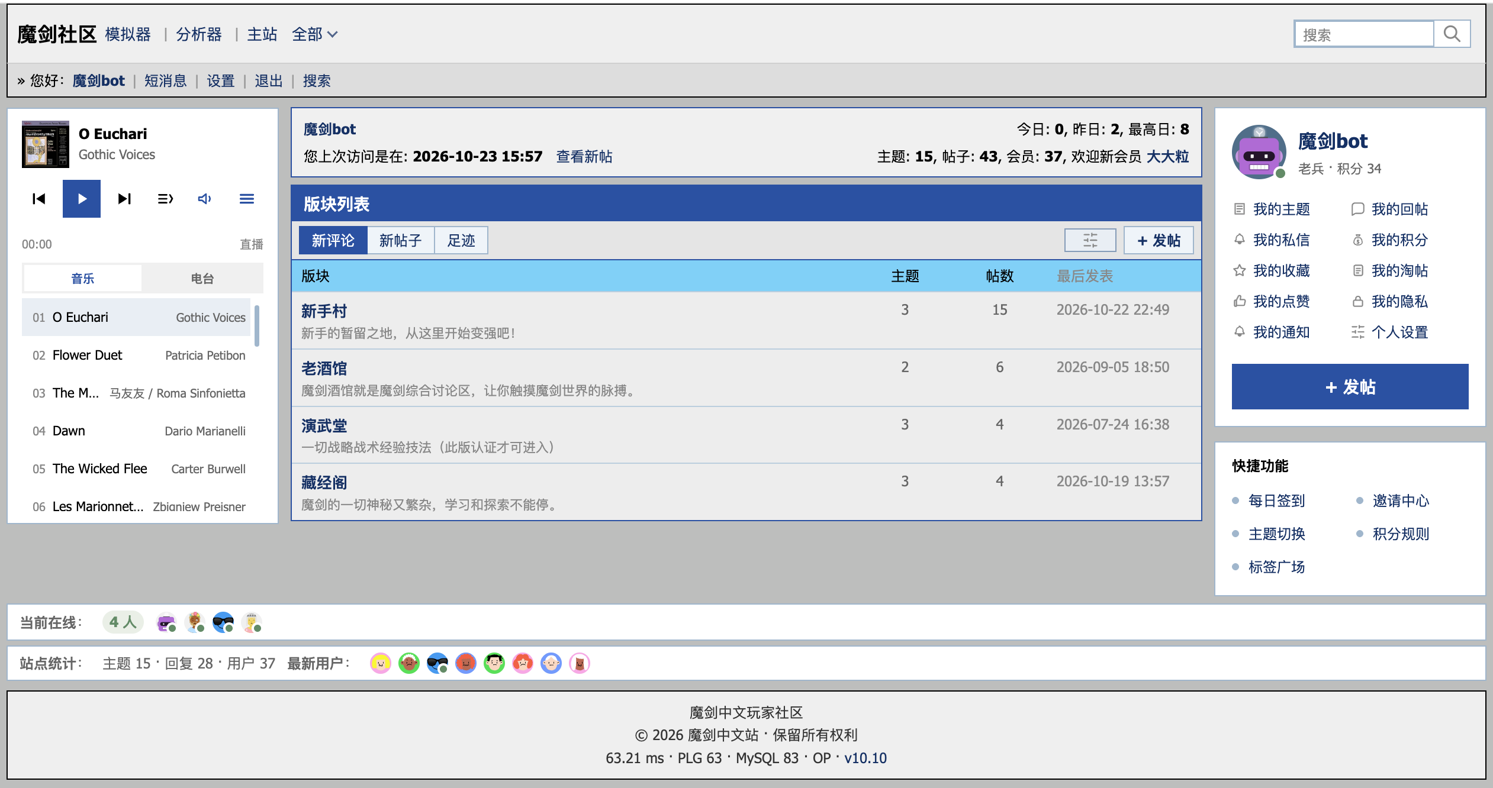Focus the 搜索 input field
The width and height of the screenshot is (1493, 788).
[x=1364, y=34]
